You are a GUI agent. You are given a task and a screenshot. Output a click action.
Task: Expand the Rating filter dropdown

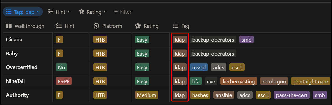point(93,12)
